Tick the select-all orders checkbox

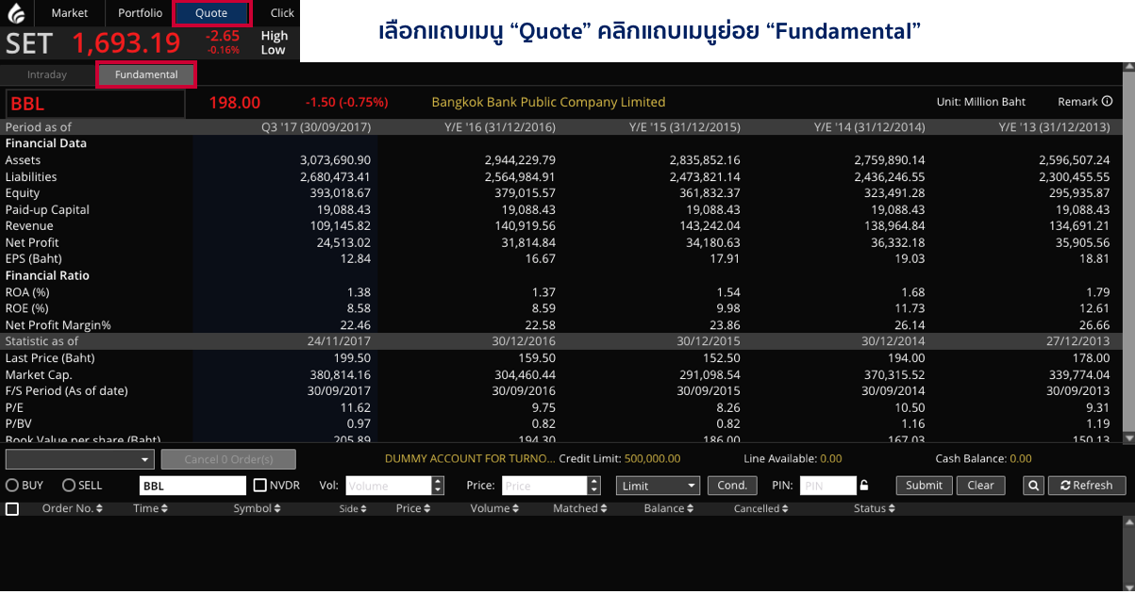tap(12, 509)
